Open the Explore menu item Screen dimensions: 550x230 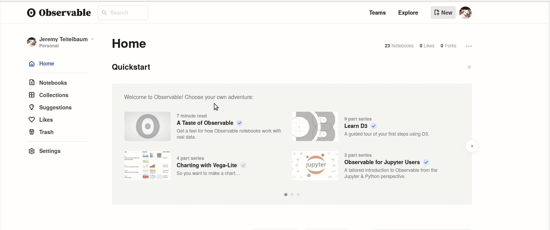tap(408, 13)
